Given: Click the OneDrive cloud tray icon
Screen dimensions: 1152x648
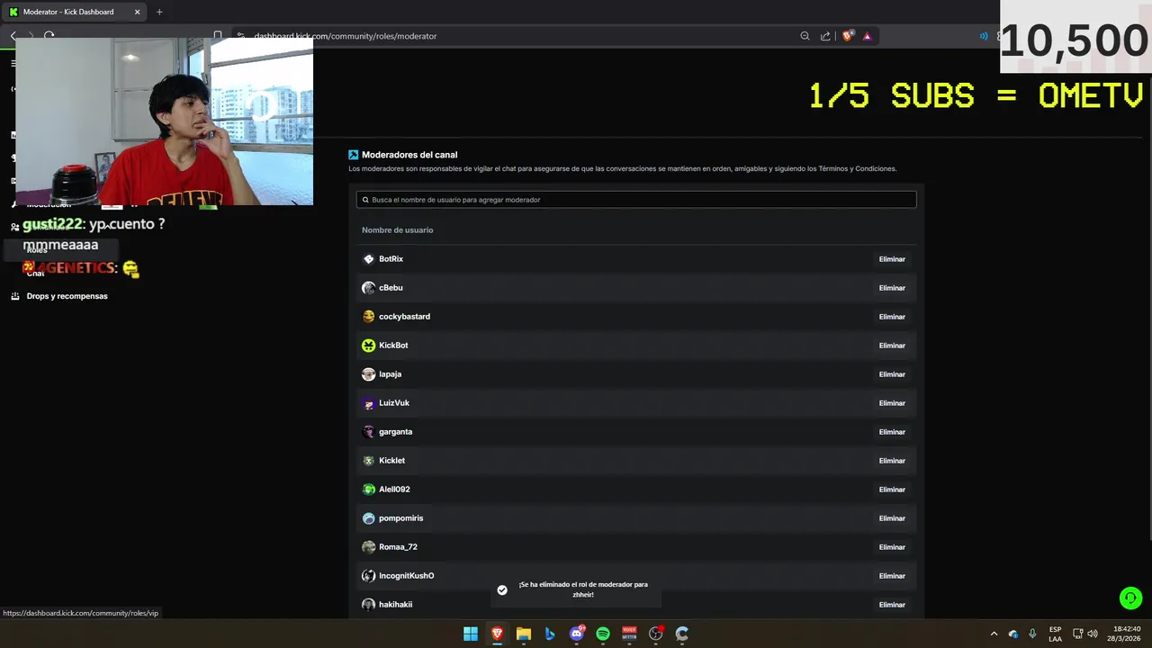Looking at the screenshot, I should tap(1013, 634).
